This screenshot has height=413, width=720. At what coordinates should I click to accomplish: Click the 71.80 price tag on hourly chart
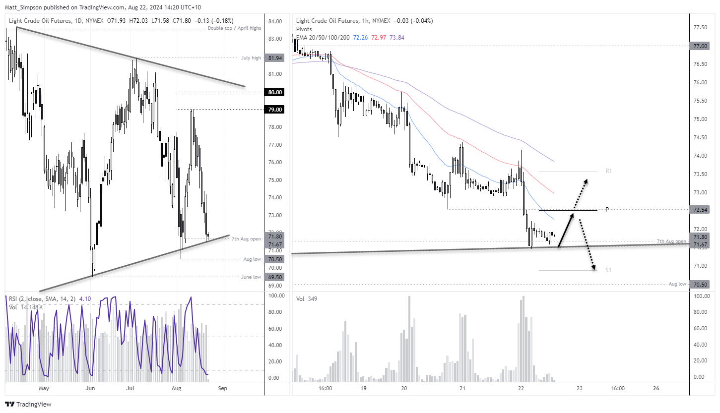[x=701, y=237]
